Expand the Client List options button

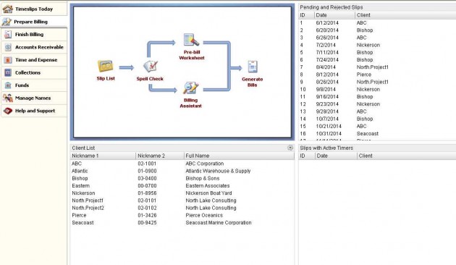[290, 148]
